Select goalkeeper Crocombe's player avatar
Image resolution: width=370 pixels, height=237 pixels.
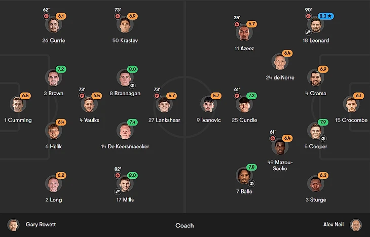(351, 104)
